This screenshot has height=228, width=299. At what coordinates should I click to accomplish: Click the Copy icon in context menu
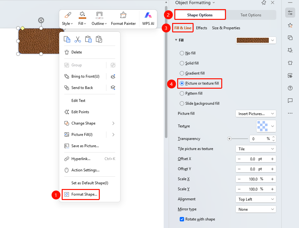click(67, 39)
